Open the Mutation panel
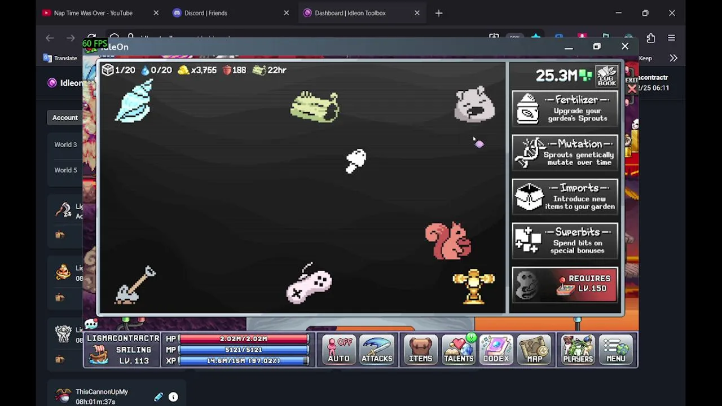This screenshot has width=722, height=406. [565, 152]
